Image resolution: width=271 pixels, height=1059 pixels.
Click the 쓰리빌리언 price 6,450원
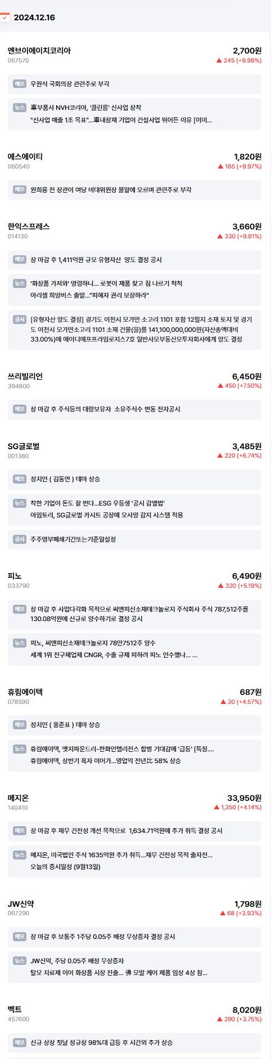(246, 376)
